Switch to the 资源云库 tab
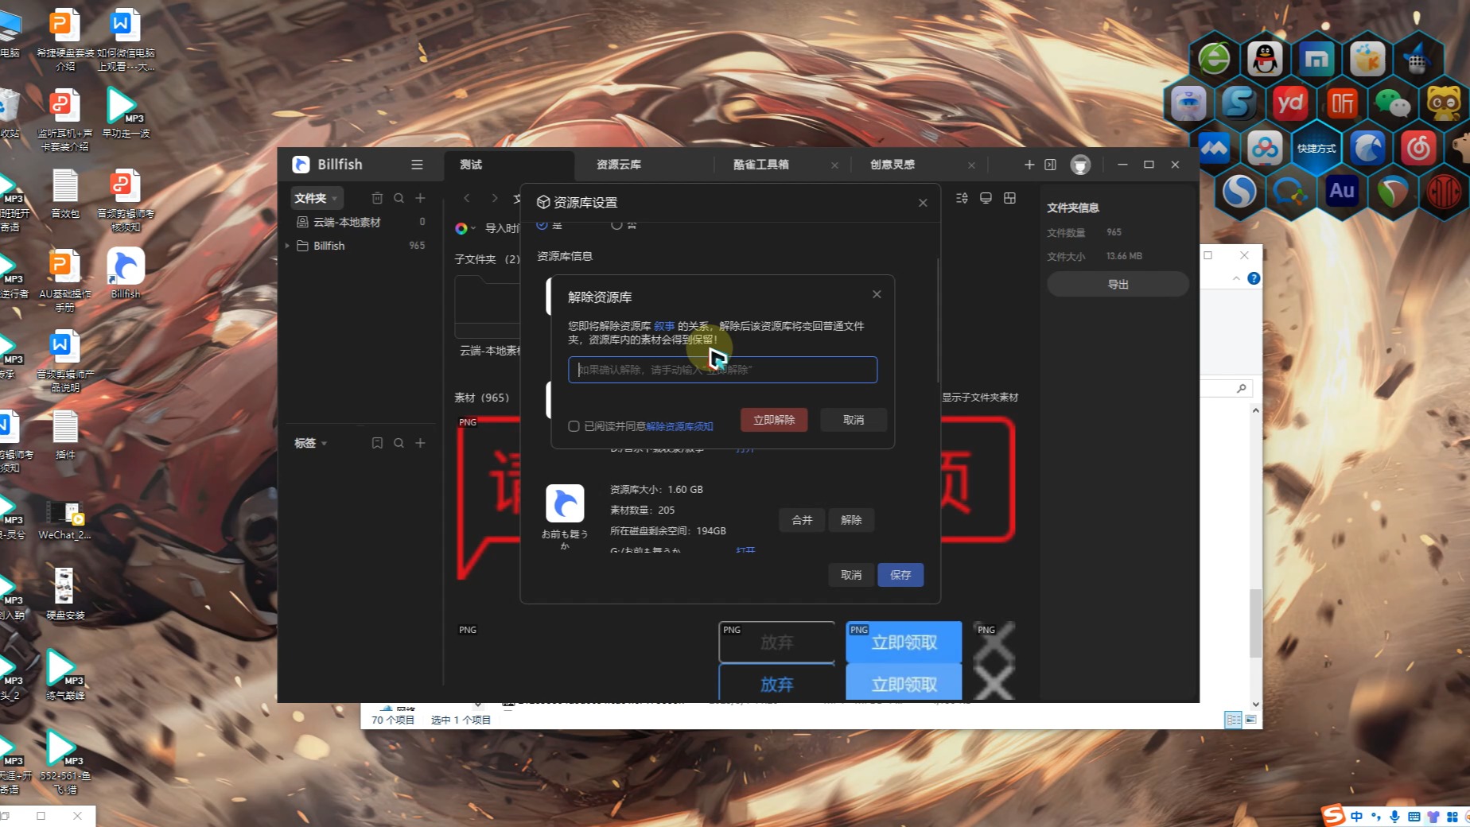The image size is (1470, 827). pos(619,165)
